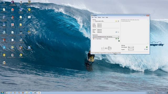Enable the Verify checkbox
The width and height of the screenshot is (168, 94).
(105, 39)
